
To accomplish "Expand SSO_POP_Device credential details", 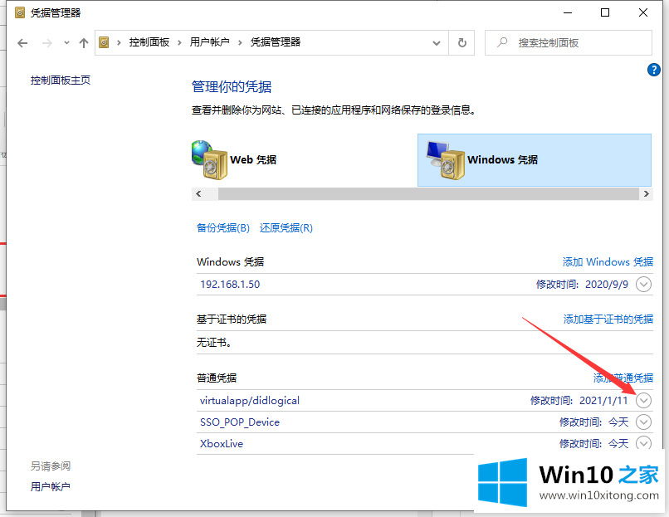I will [x=643, y=422].
